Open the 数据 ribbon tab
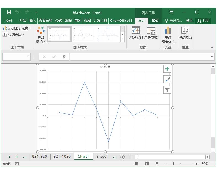 point(68,21)
